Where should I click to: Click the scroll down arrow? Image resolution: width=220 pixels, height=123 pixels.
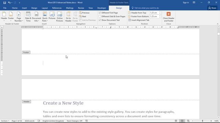pyautogui.click(x=219, y=118)
